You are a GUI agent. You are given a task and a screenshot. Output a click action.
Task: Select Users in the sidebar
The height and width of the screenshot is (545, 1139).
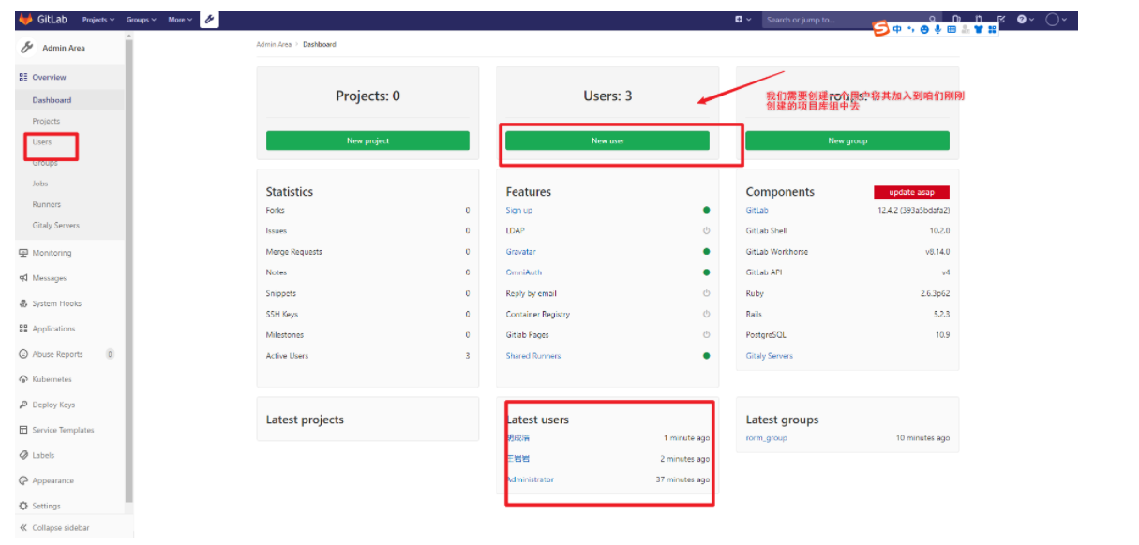pos(42,142)
